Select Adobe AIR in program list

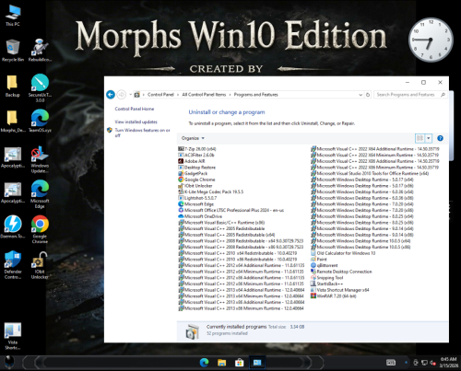tap(192, 161)
